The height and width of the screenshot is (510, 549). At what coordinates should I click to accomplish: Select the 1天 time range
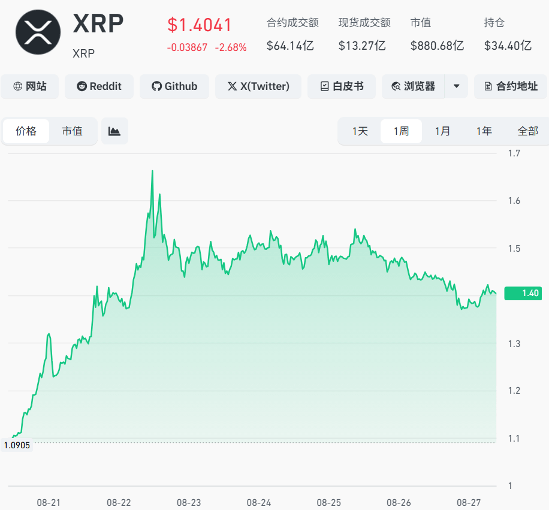(x=360, y=131)
